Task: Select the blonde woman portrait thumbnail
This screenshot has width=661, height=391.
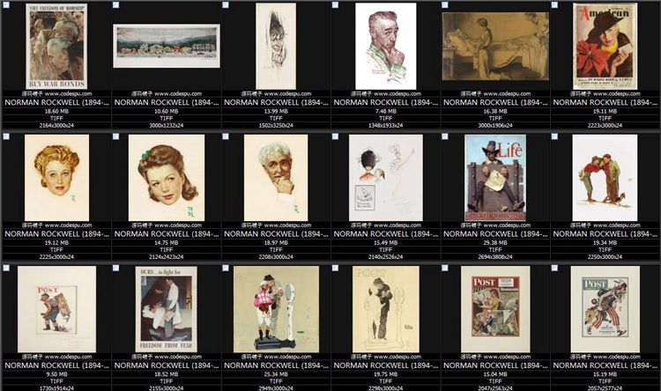Action: [57, 178]
